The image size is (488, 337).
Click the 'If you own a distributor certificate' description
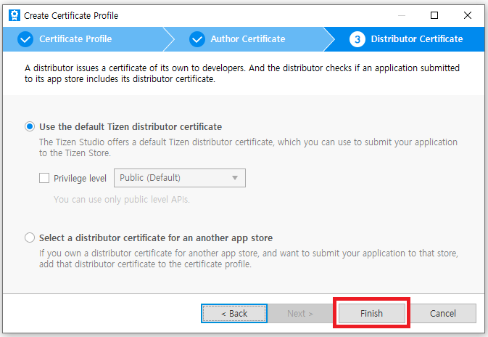(x=249, y=259)
